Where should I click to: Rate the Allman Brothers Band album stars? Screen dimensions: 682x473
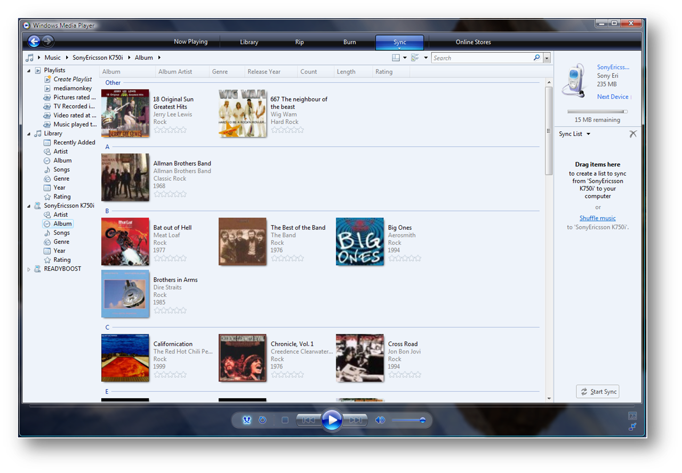[x=170, y=194]
